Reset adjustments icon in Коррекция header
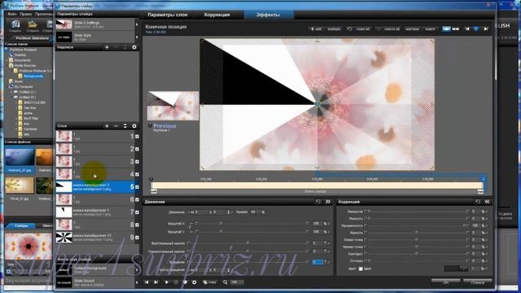 [478, 202]
